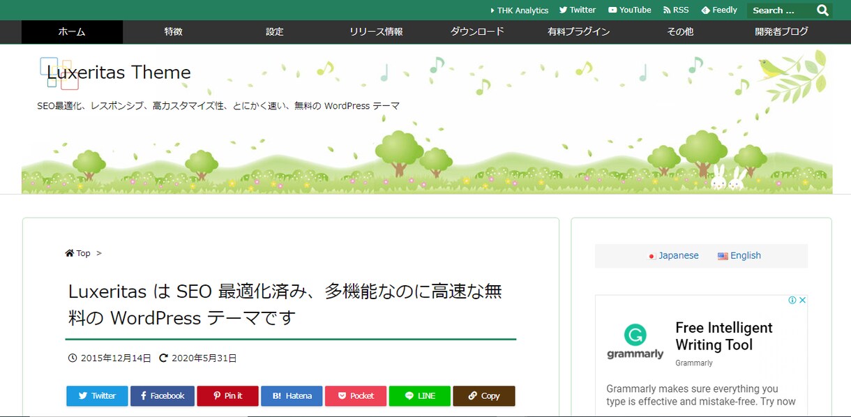
Task: Click the Grammarly logo in the ad
Action: coord(635,342)
